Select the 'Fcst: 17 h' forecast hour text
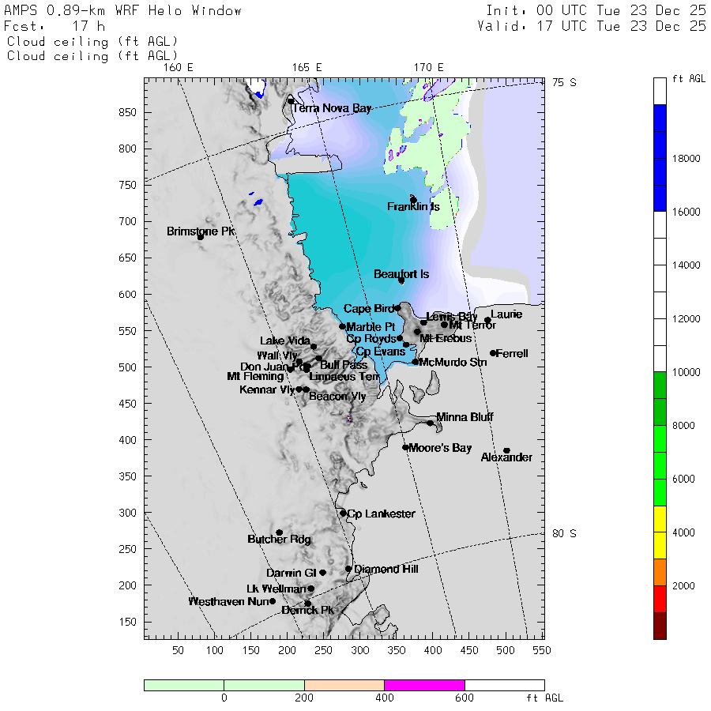 click(55, 26)
